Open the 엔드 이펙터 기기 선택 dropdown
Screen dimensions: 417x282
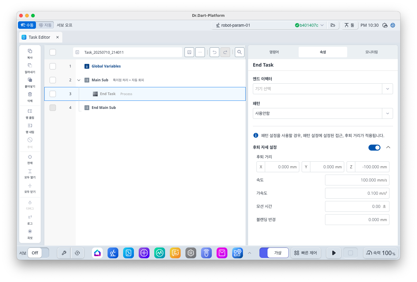coord(323,88)
